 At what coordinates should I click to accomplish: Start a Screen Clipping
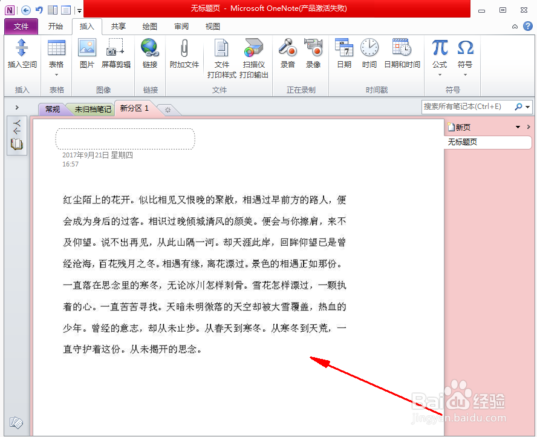click(116, 47)
